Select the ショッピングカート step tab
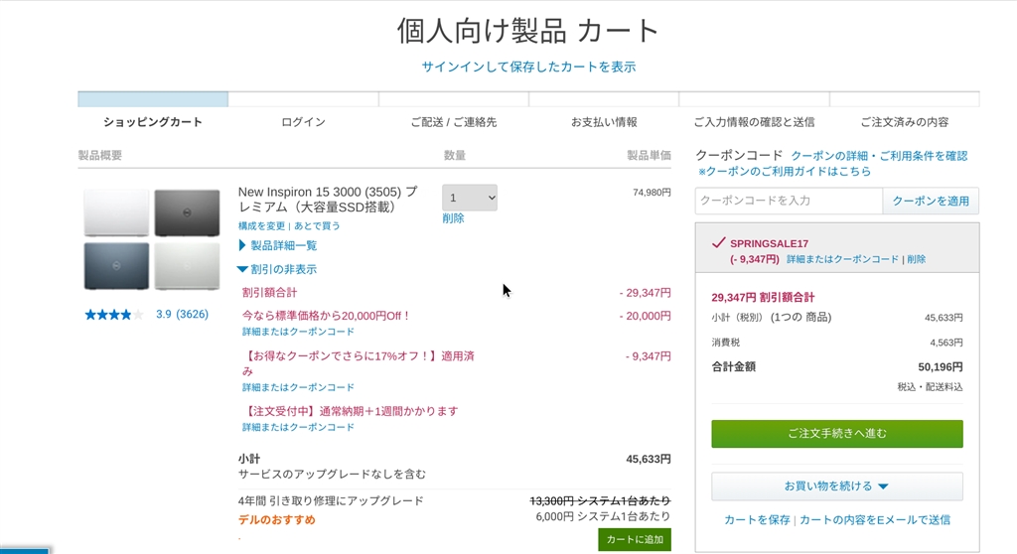This screenshot has height=554, width=1017. [153, 122]
